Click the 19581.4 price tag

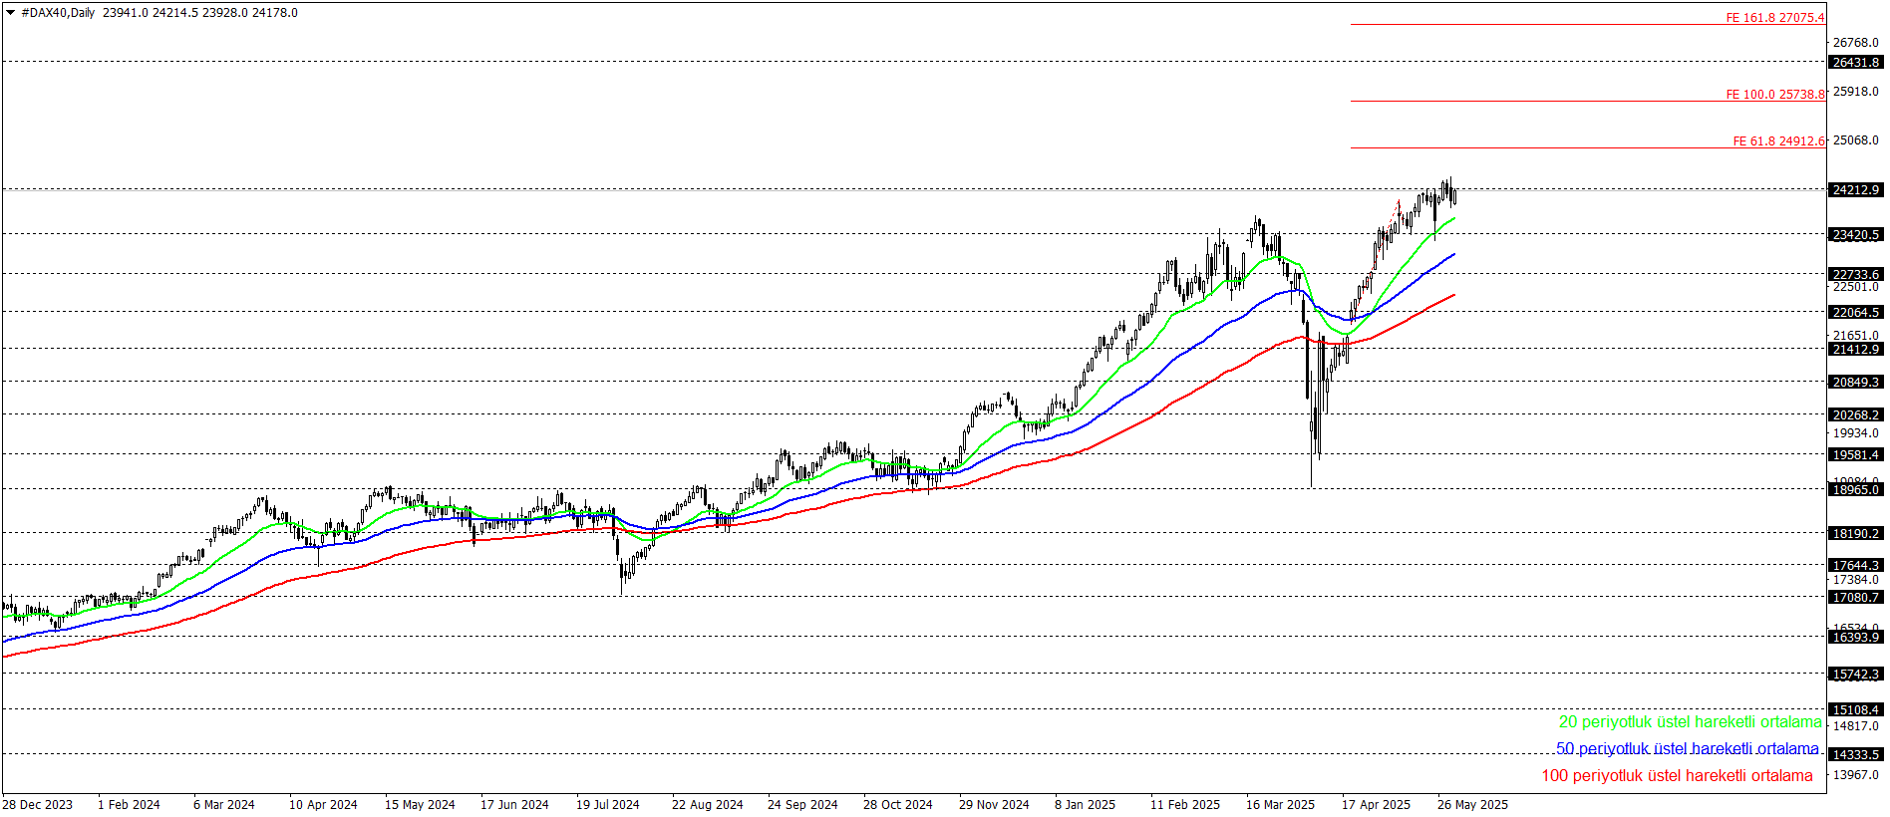(1856, 454)
